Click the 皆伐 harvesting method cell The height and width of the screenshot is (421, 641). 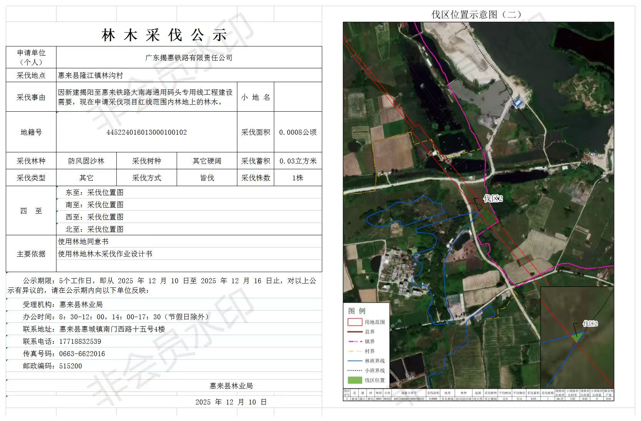pos(207,178)
